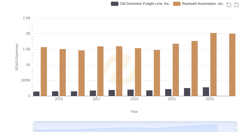Click the zoom reset icon
The height and width of the screenshot is (139, 242).
(x=236, y=5)
